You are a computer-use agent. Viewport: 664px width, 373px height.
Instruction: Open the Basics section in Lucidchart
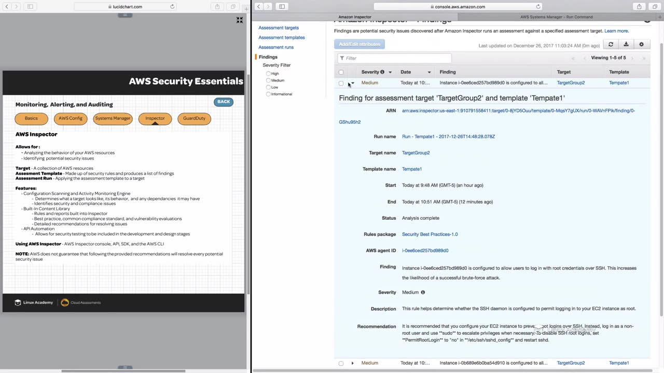point(31,118)
